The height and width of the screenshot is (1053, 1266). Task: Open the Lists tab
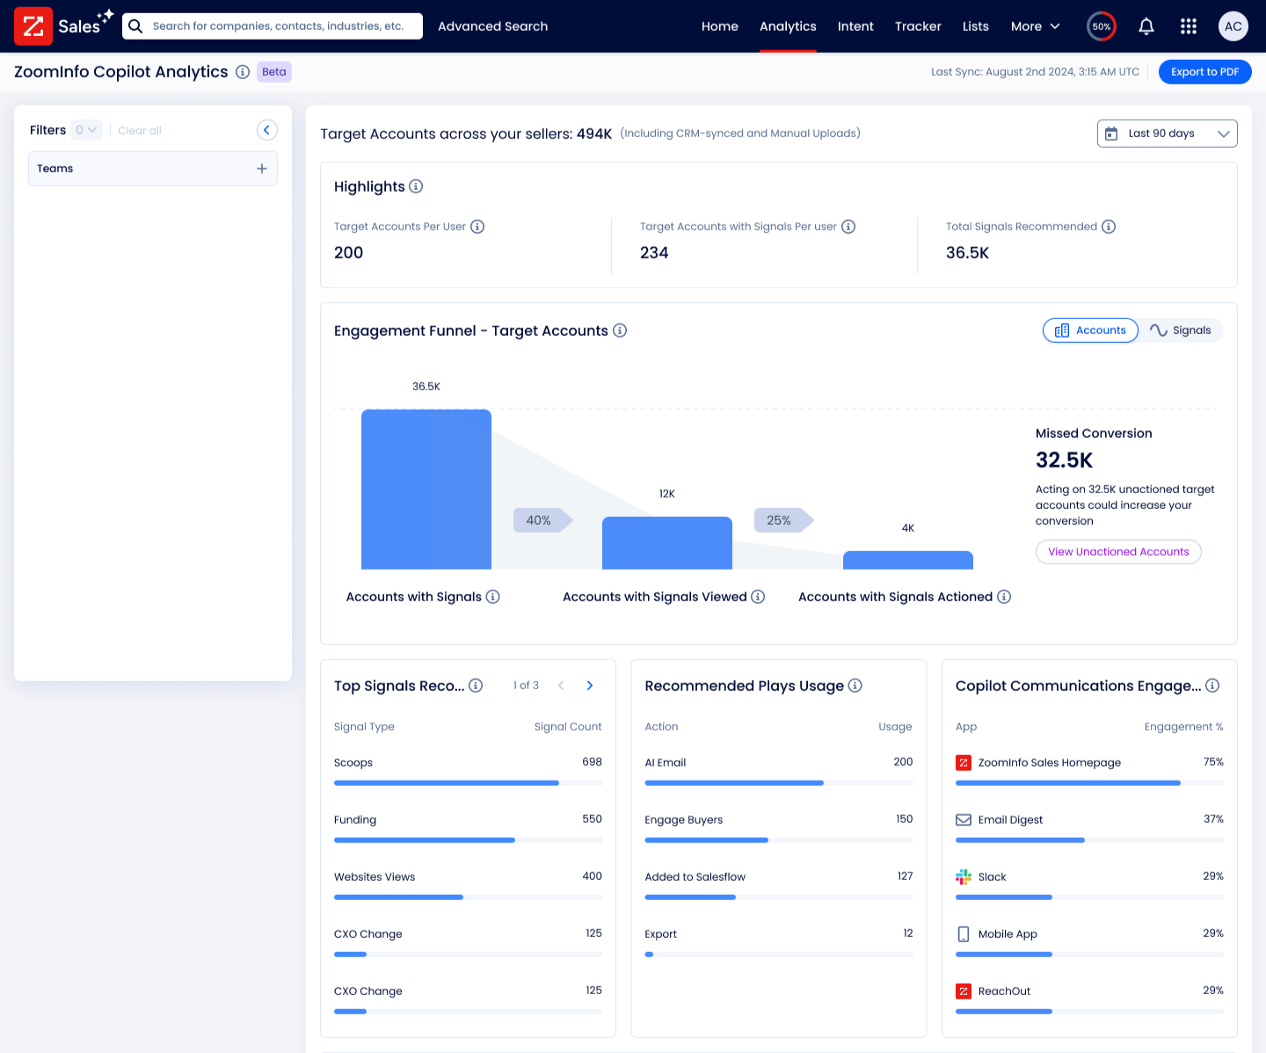[976, 26]
